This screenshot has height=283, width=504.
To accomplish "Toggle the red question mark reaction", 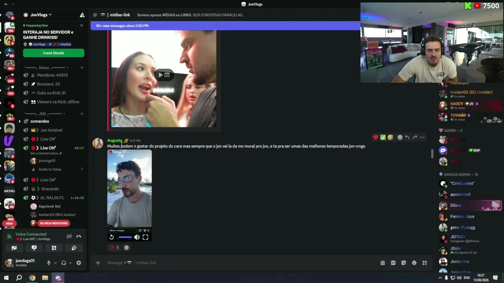I will (114, 248).
